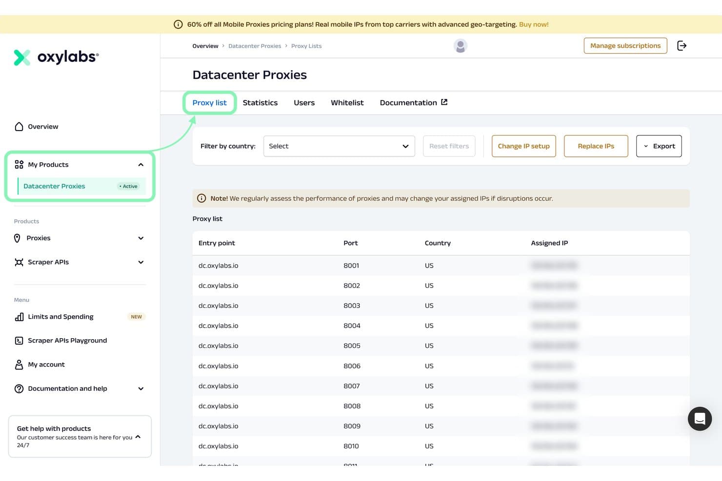Click port 8004 cell

352,326
